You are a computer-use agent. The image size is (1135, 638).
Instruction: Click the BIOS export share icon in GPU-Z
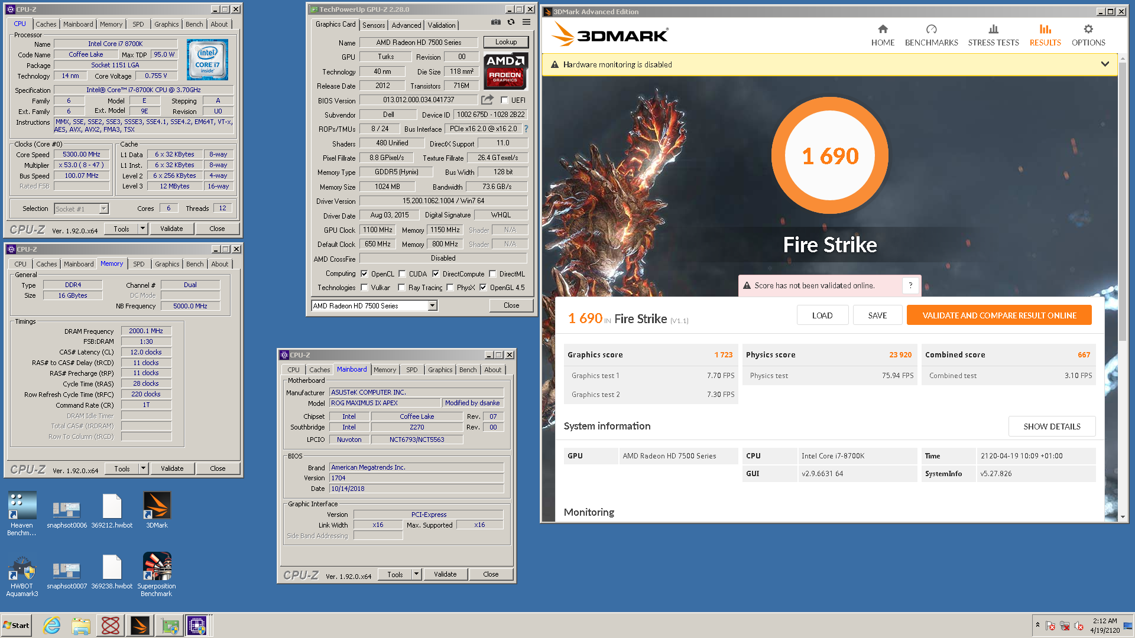click(x=487, y=100)
